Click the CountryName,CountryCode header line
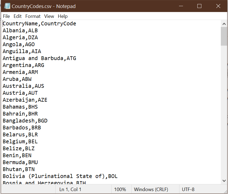Image resolution: width=228 pixels, height=194 pixels. pyautogui.click(x=39, y=23)
